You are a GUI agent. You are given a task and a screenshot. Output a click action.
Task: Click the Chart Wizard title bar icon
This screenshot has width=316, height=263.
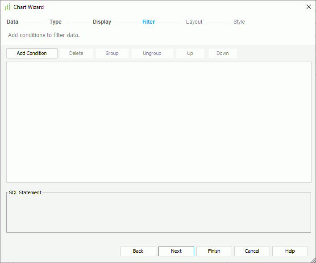7,7
